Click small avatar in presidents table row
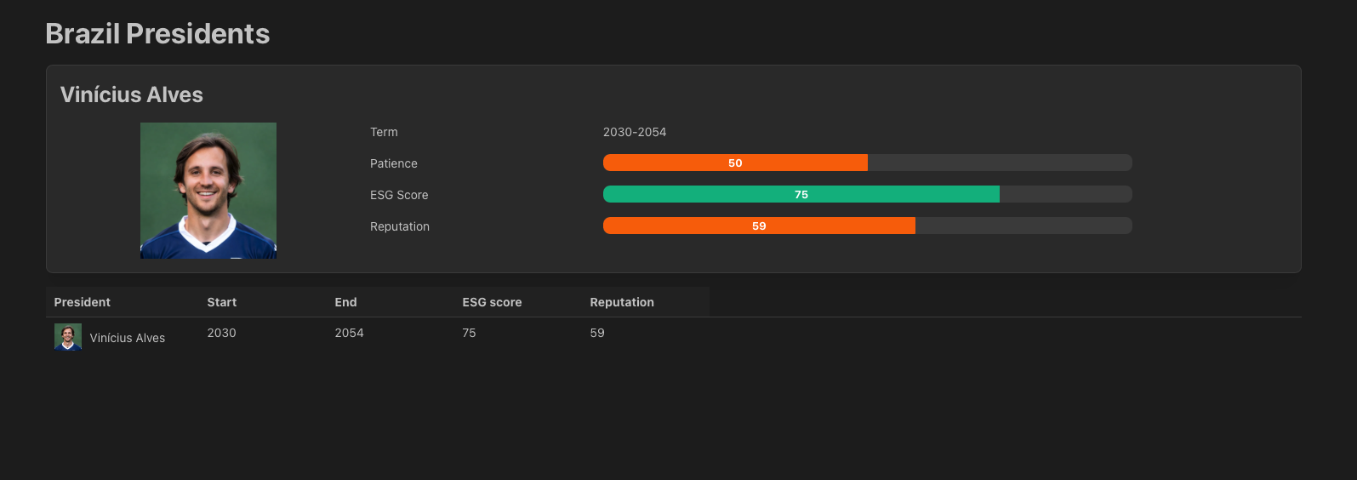1357x480 pixels. [x=68, y=337]
